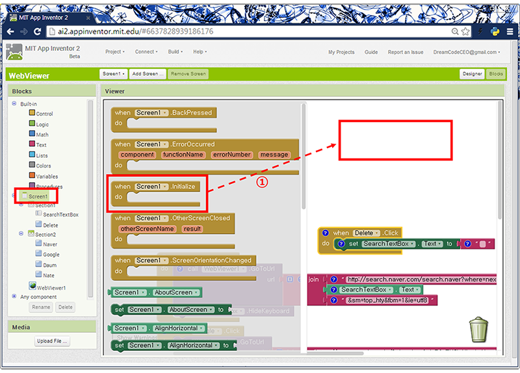
Task: Select the Colors blocks category
Action: pyautogui.click(x=40, y=166)
